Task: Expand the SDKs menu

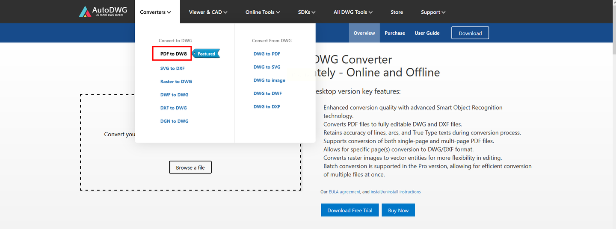Action: (306, 12)
